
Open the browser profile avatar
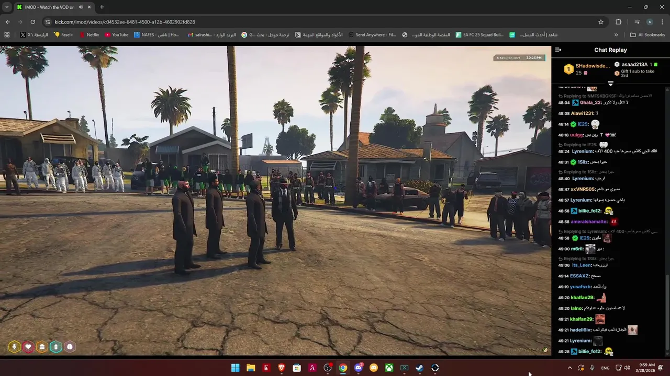(x=650, y=22)
